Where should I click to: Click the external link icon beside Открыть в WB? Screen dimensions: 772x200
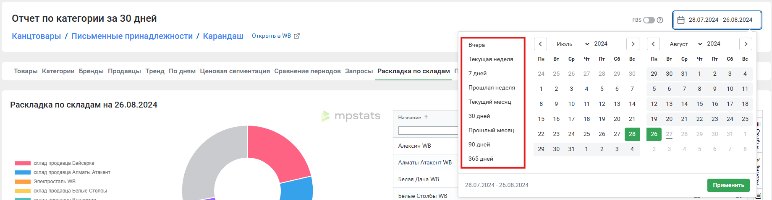click(x=297, y=36)
